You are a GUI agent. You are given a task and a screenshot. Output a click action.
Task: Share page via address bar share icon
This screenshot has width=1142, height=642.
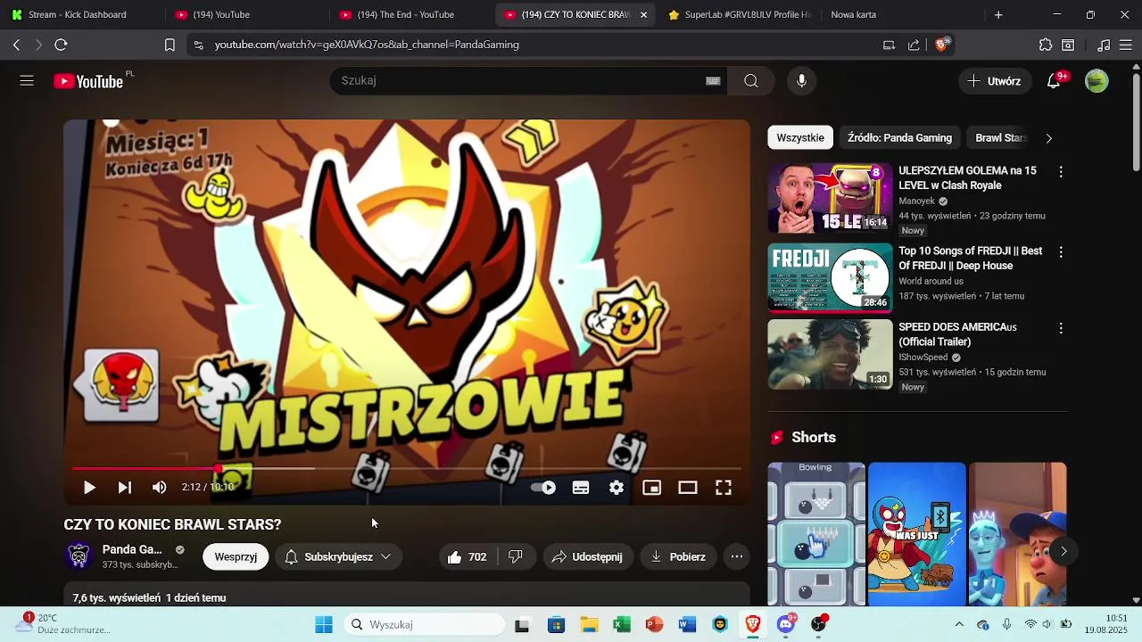pyautogui.click(x=914, y=45)
